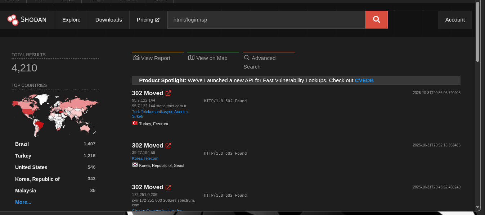Click IP address 95.7.122.144

click(144, 100)
